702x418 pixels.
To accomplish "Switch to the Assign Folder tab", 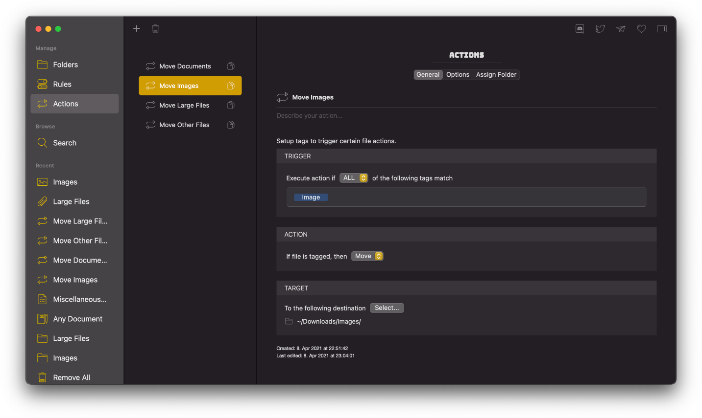I will [x=496, y=75].
